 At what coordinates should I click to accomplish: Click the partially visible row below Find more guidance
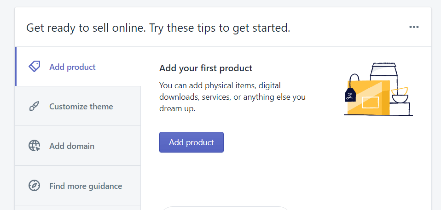pyautogui.click(x=78, y=208)
